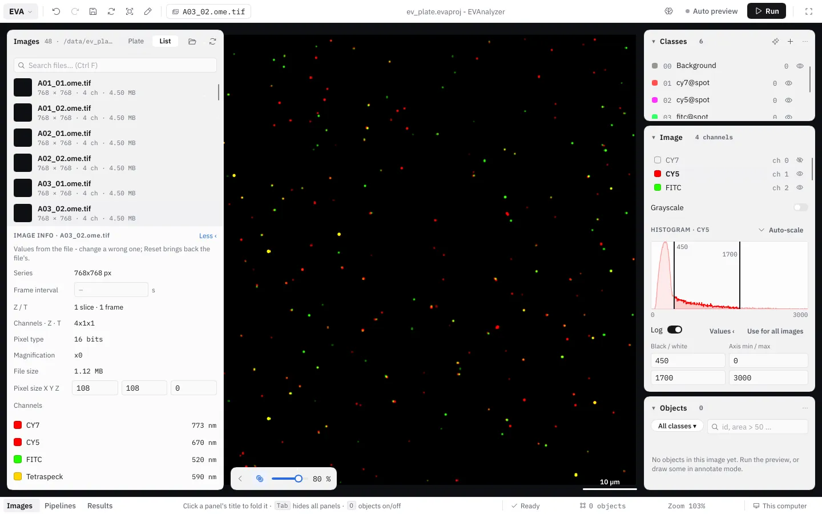Open the Objects panel more options menu
Image resolution: width=822 pixels, height=514 pixels.
point(805,408)
